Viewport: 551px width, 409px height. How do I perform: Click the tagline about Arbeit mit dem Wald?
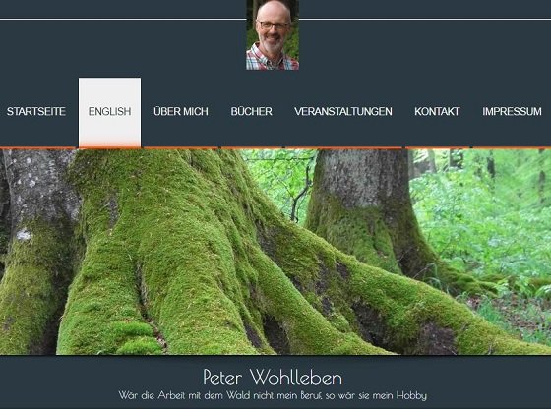tap(273, 395)
